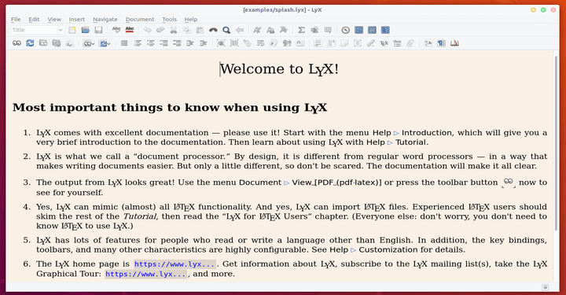Image resolution: width=566 pixels, height=295 pixels.
Task: Open the View menu
Action: [x=54, y=19]
